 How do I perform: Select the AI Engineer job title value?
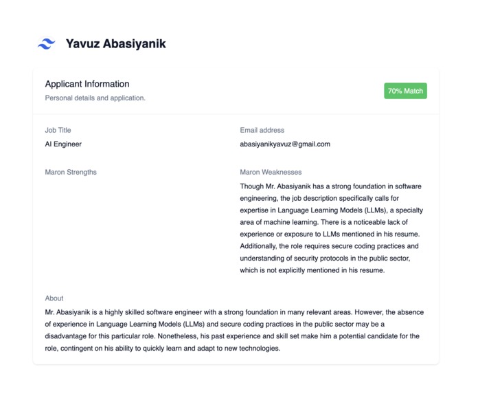coord(63,144)
